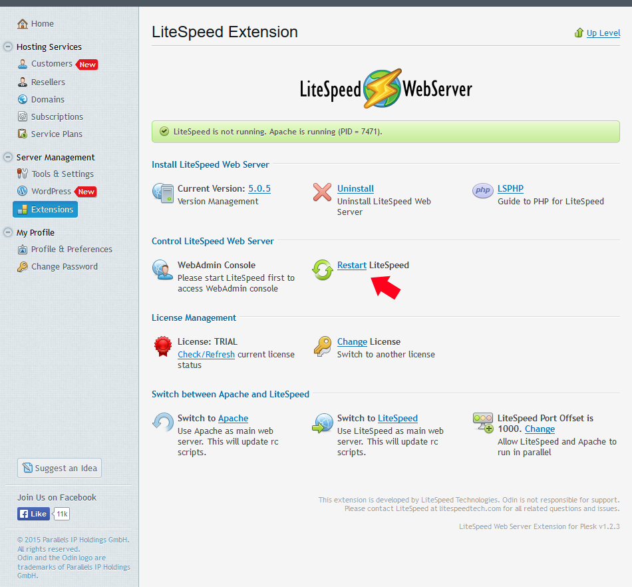Image resolution: width=632 pixels, height=587 pixels.
Task: Select the highlighted Extensions item
Action: tap(45, 209)
